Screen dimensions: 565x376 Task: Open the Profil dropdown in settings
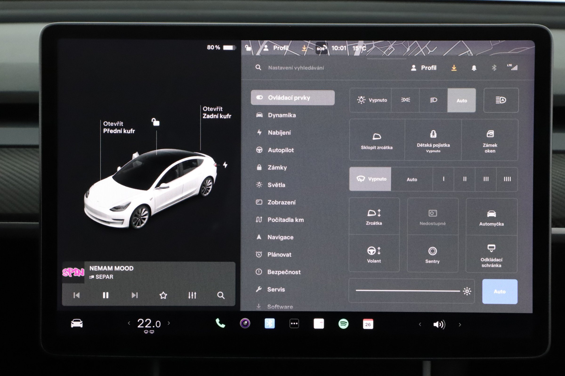coord(424,68)
